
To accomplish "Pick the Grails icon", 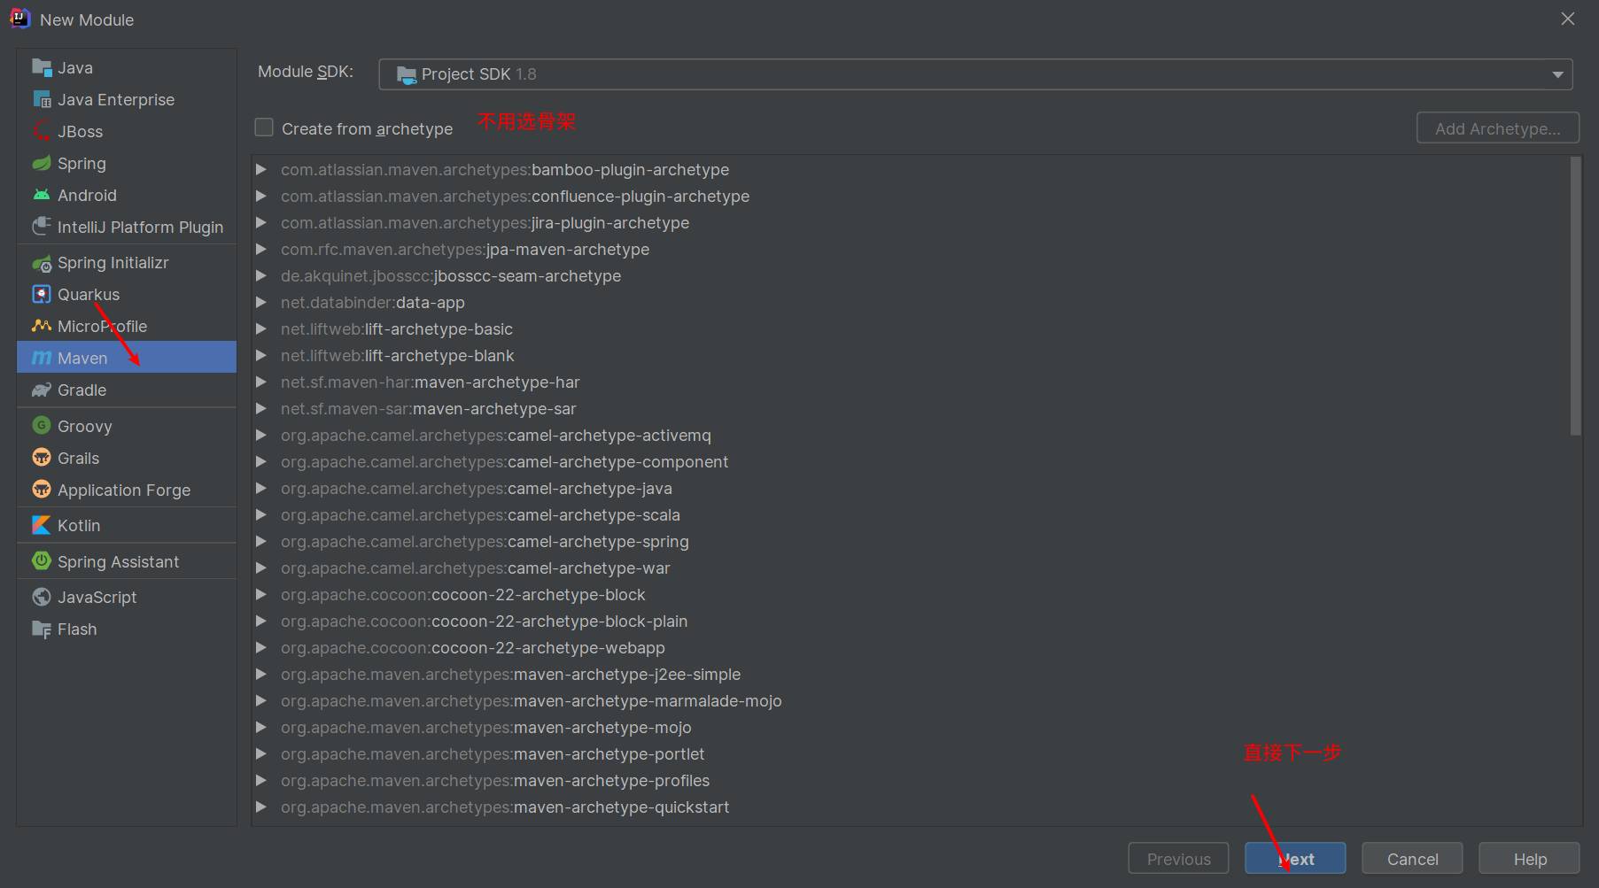I will (x=42, y=458).
